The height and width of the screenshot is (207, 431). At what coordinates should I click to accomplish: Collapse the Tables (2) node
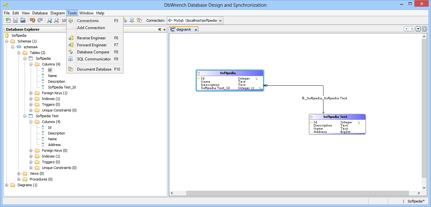19,53
